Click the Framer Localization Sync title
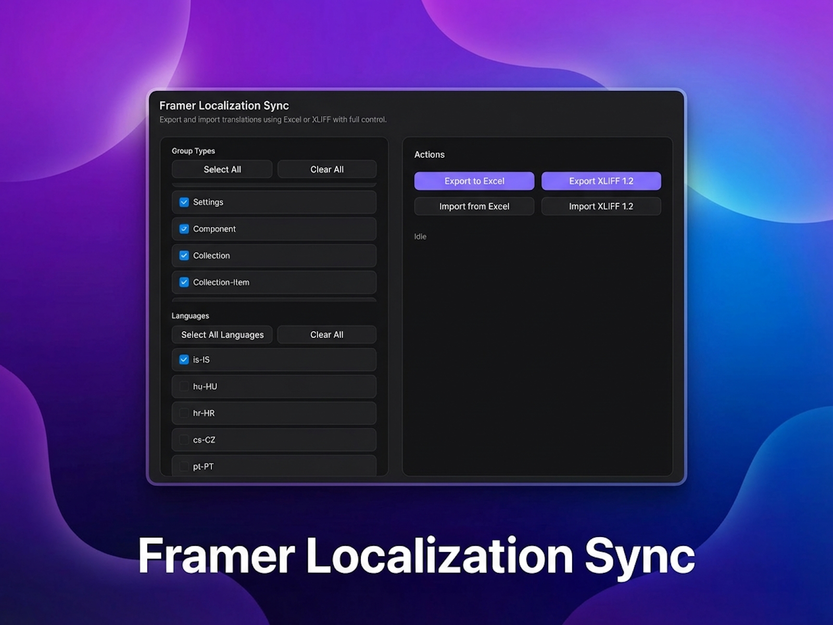 224,105
